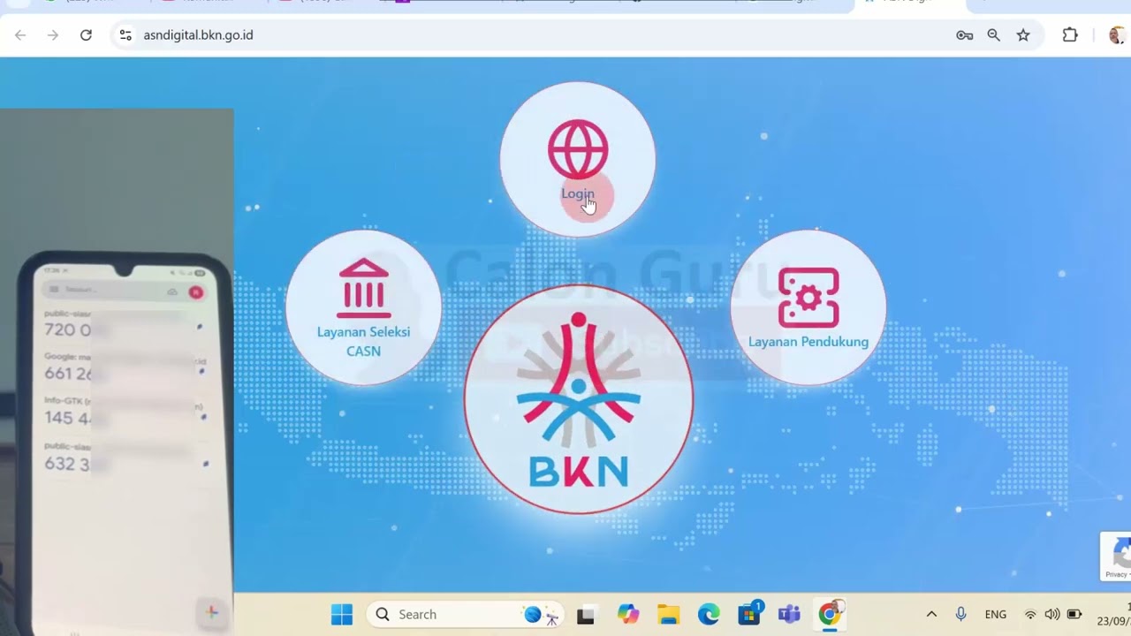Viewport: 1131px width, 636px height.
Task: Go back in browser history
Action: pos(20,35)
